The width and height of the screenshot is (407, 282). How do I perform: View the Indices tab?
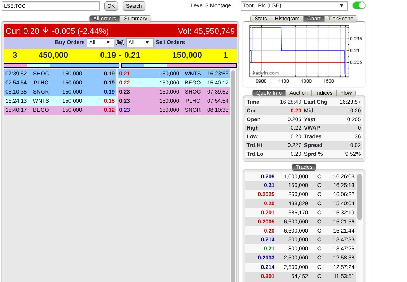324,93
